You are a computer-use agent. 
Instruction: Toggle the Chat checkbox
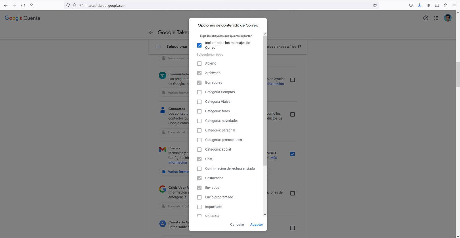coord(199,159)
